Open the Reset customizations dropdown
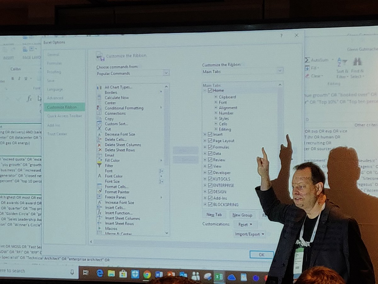The image size is (378, 284). 245,224
